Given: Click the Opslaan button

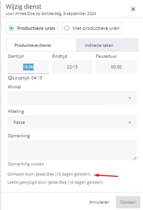Looking at the screenshot, I should (128, 202).
